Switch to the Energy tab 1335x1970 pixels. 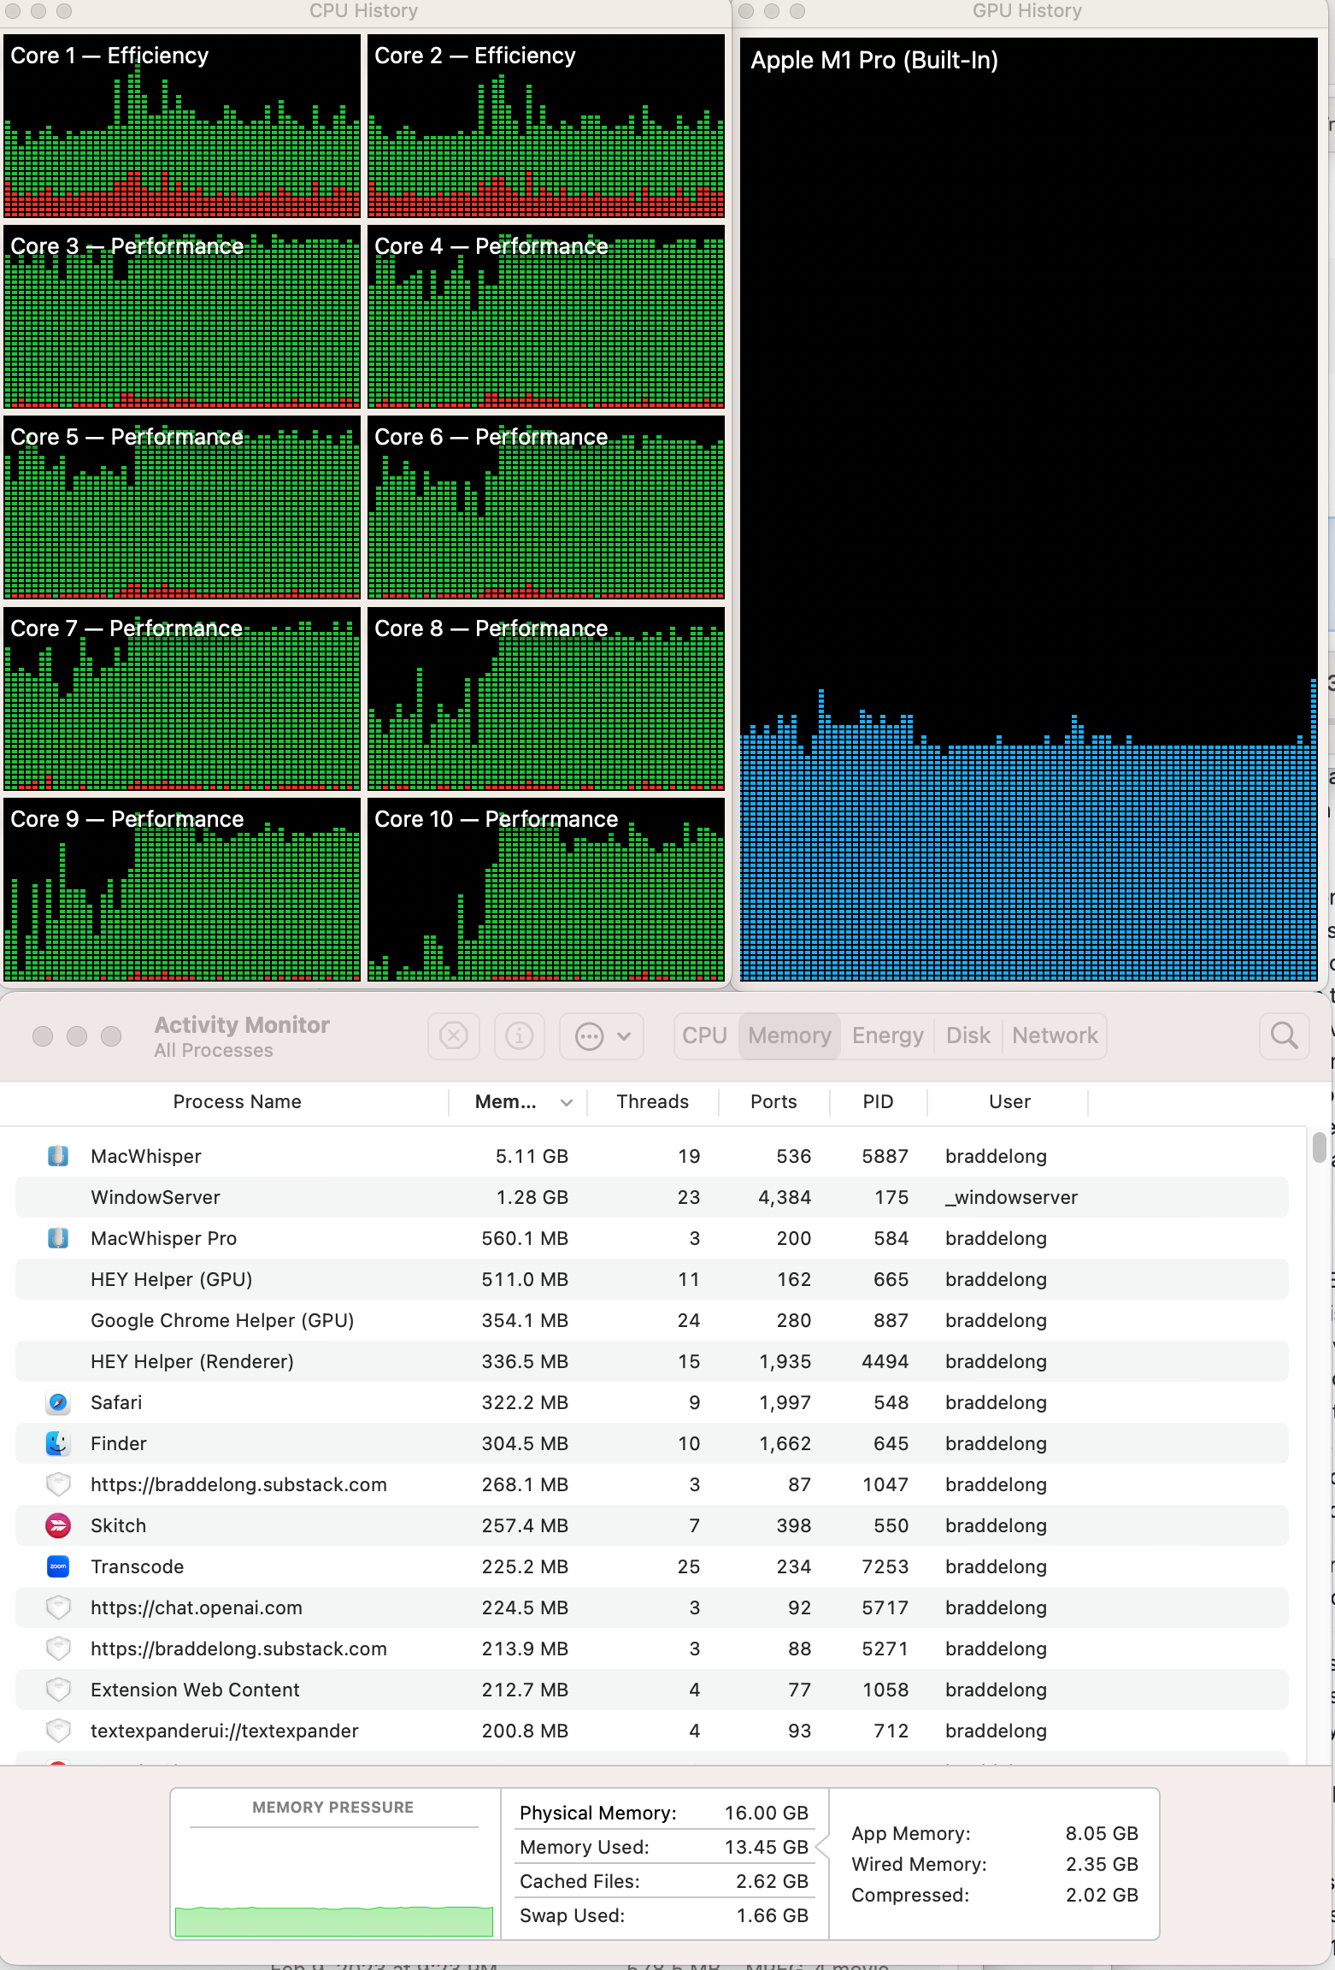(887, 1035)
